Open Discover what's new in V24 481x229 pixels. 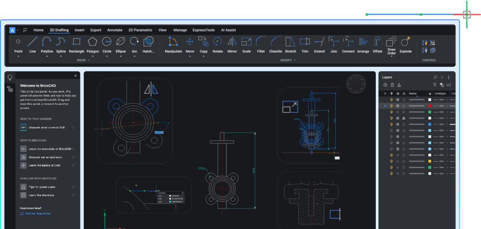[47, 127]
